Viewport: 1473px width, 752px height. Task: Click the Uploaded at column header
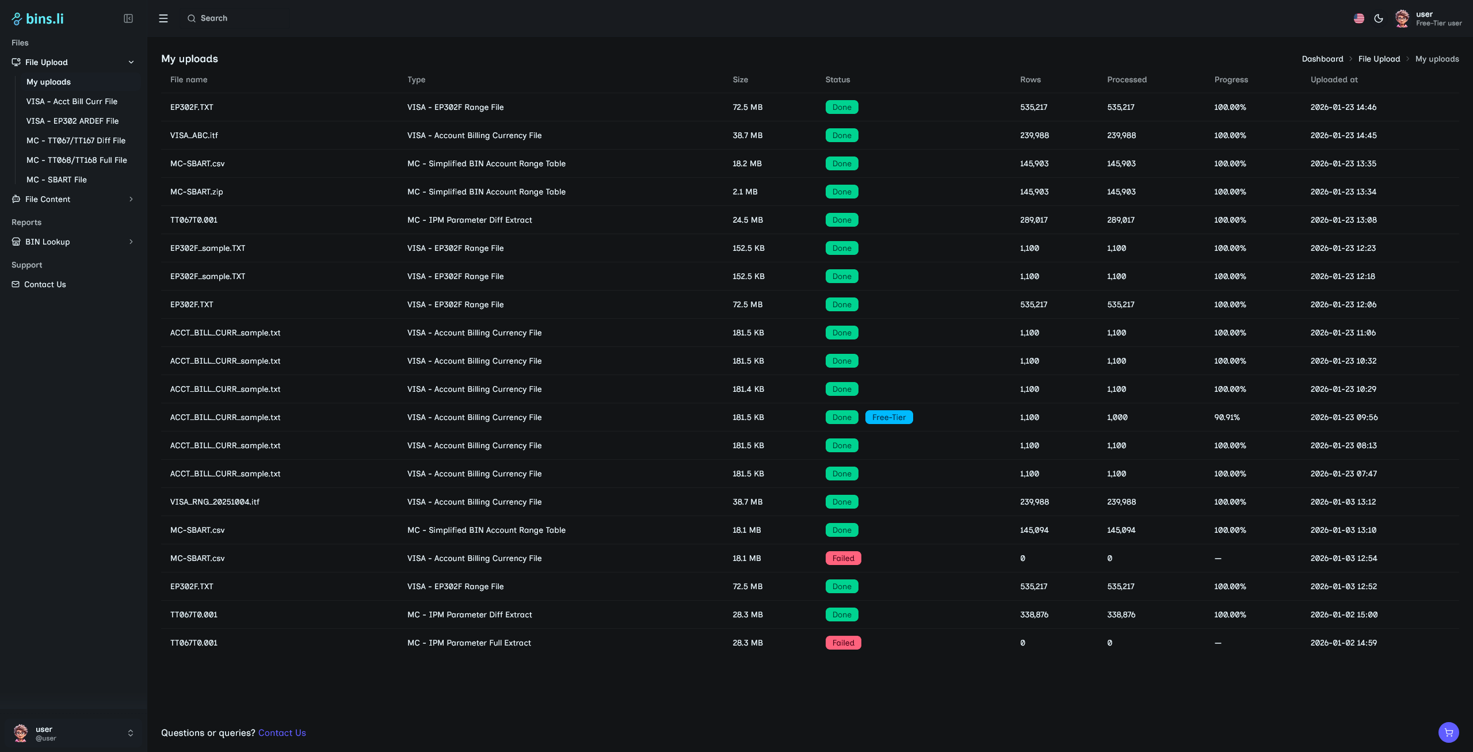point(1334,79)
